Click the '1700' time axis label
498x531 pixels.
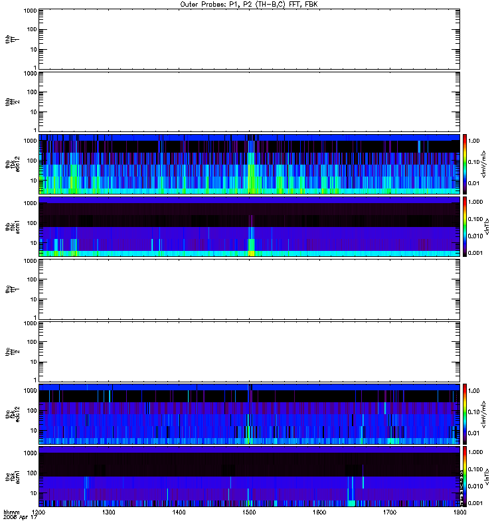(x=390, y=512)
